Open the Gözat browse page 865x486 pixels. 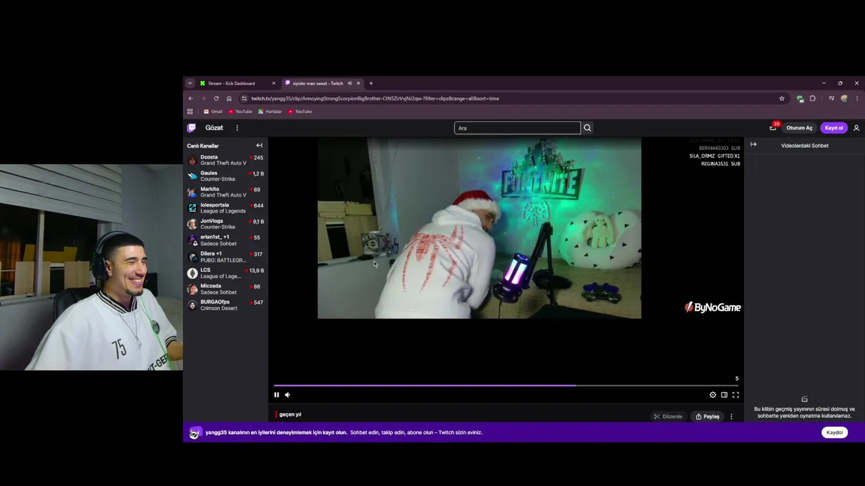[214, 128]
